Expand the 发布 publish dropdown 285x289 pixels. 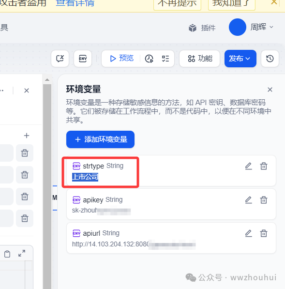[240, 59]
